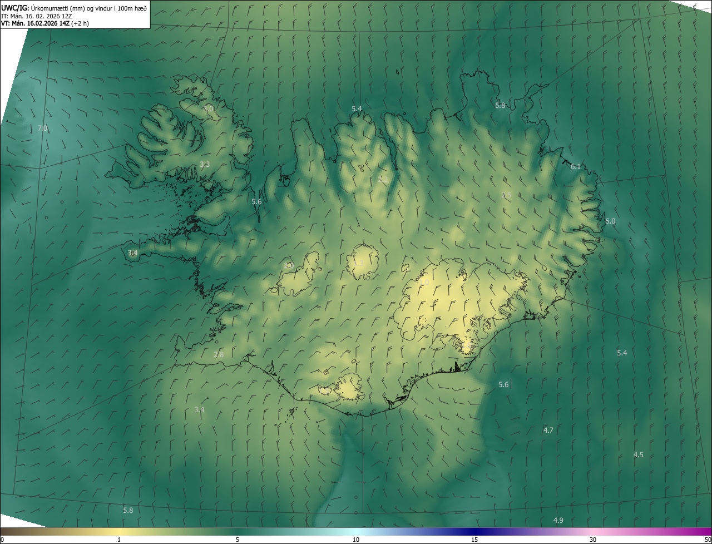Click the 4.5 value label

coord(639,455)
